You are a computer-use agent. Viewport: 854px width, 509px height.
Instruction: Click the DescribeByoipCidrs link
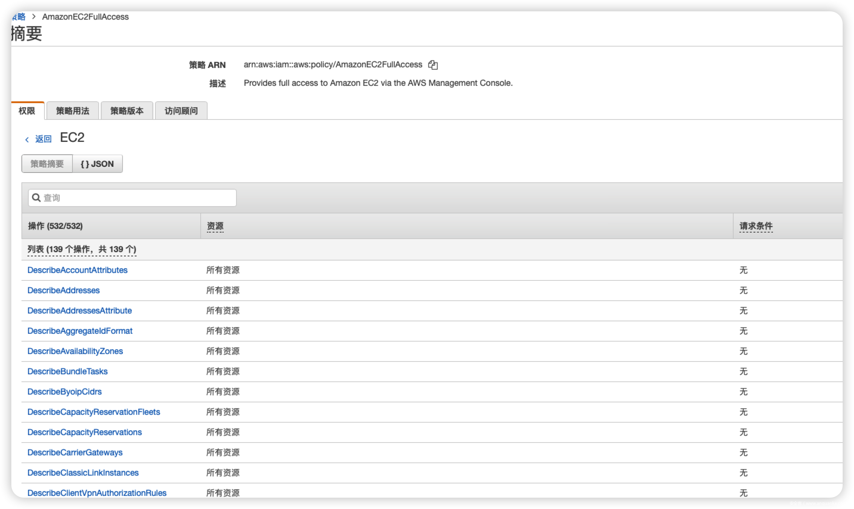point(64,392)
